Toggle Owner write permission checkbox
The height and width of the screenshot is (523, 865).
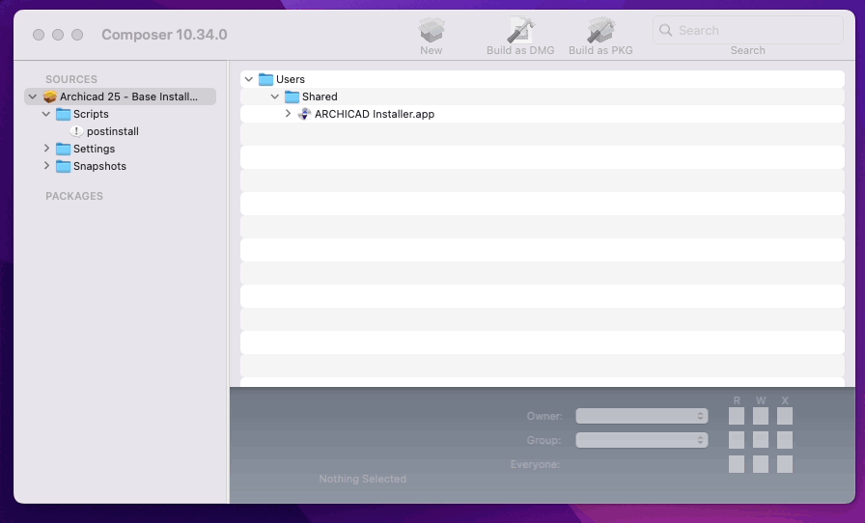point(761,416)
